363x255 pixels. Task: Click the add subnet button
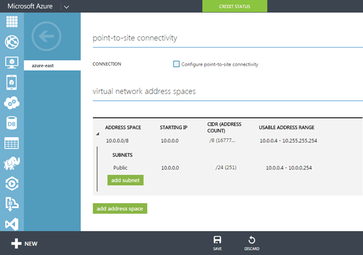point(125,180)
